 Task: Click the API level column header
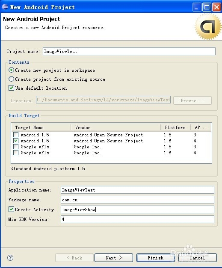(201, 127)
